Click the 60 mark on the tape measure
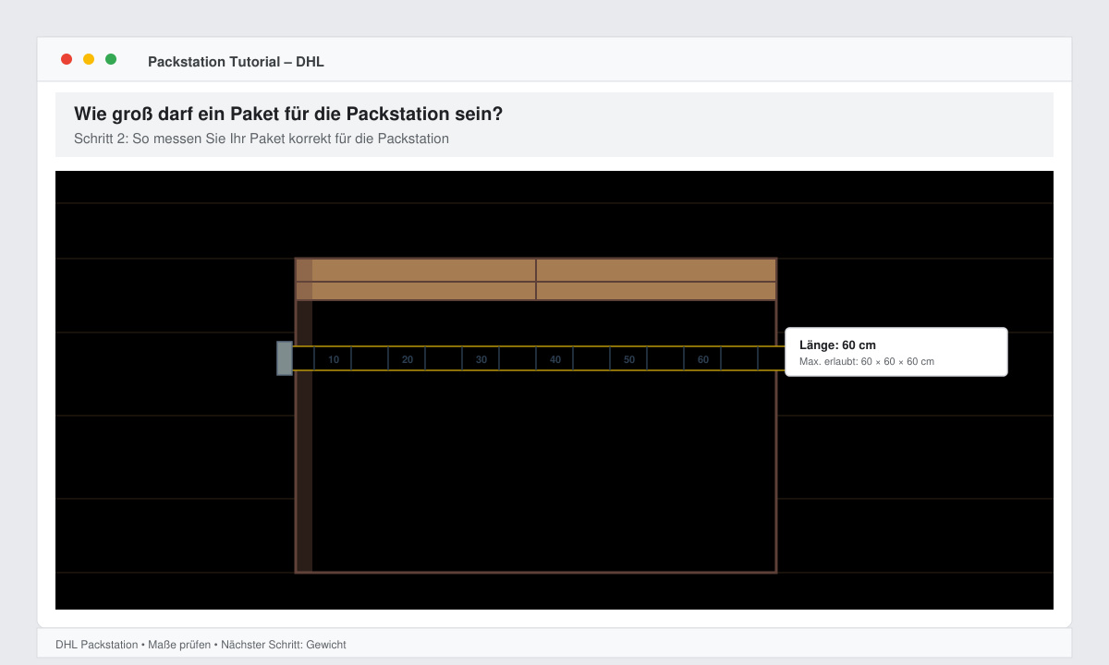The width and height of the screenshot is (1109, 665). click(x=703, y=359)
